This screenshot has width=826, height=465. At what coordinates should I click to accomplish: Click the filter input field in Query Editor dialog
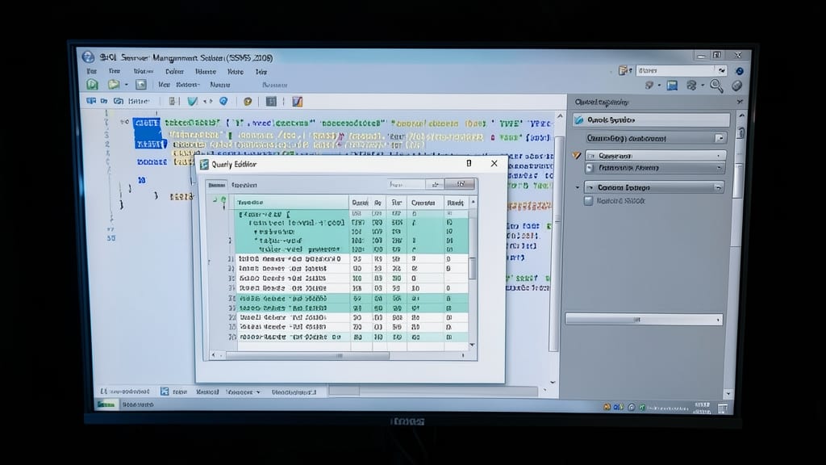(407, 184)
